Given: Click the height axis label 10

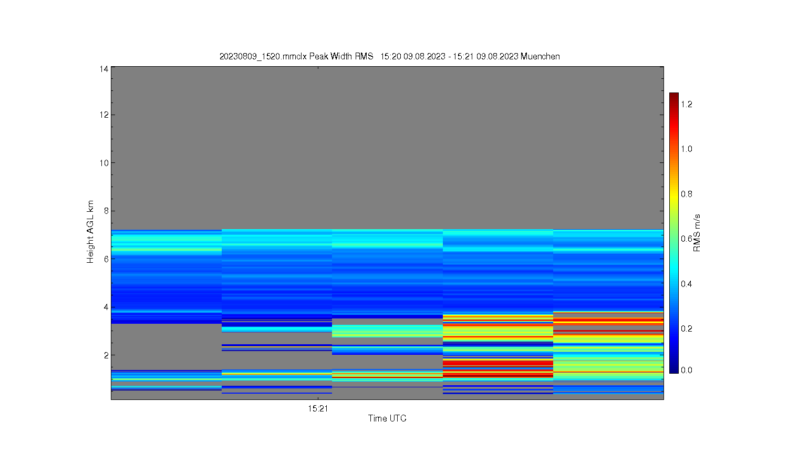Looking at the screenshot, I should 104,163.
